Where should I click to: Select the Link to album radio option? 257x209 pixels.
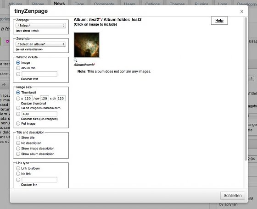18,168
